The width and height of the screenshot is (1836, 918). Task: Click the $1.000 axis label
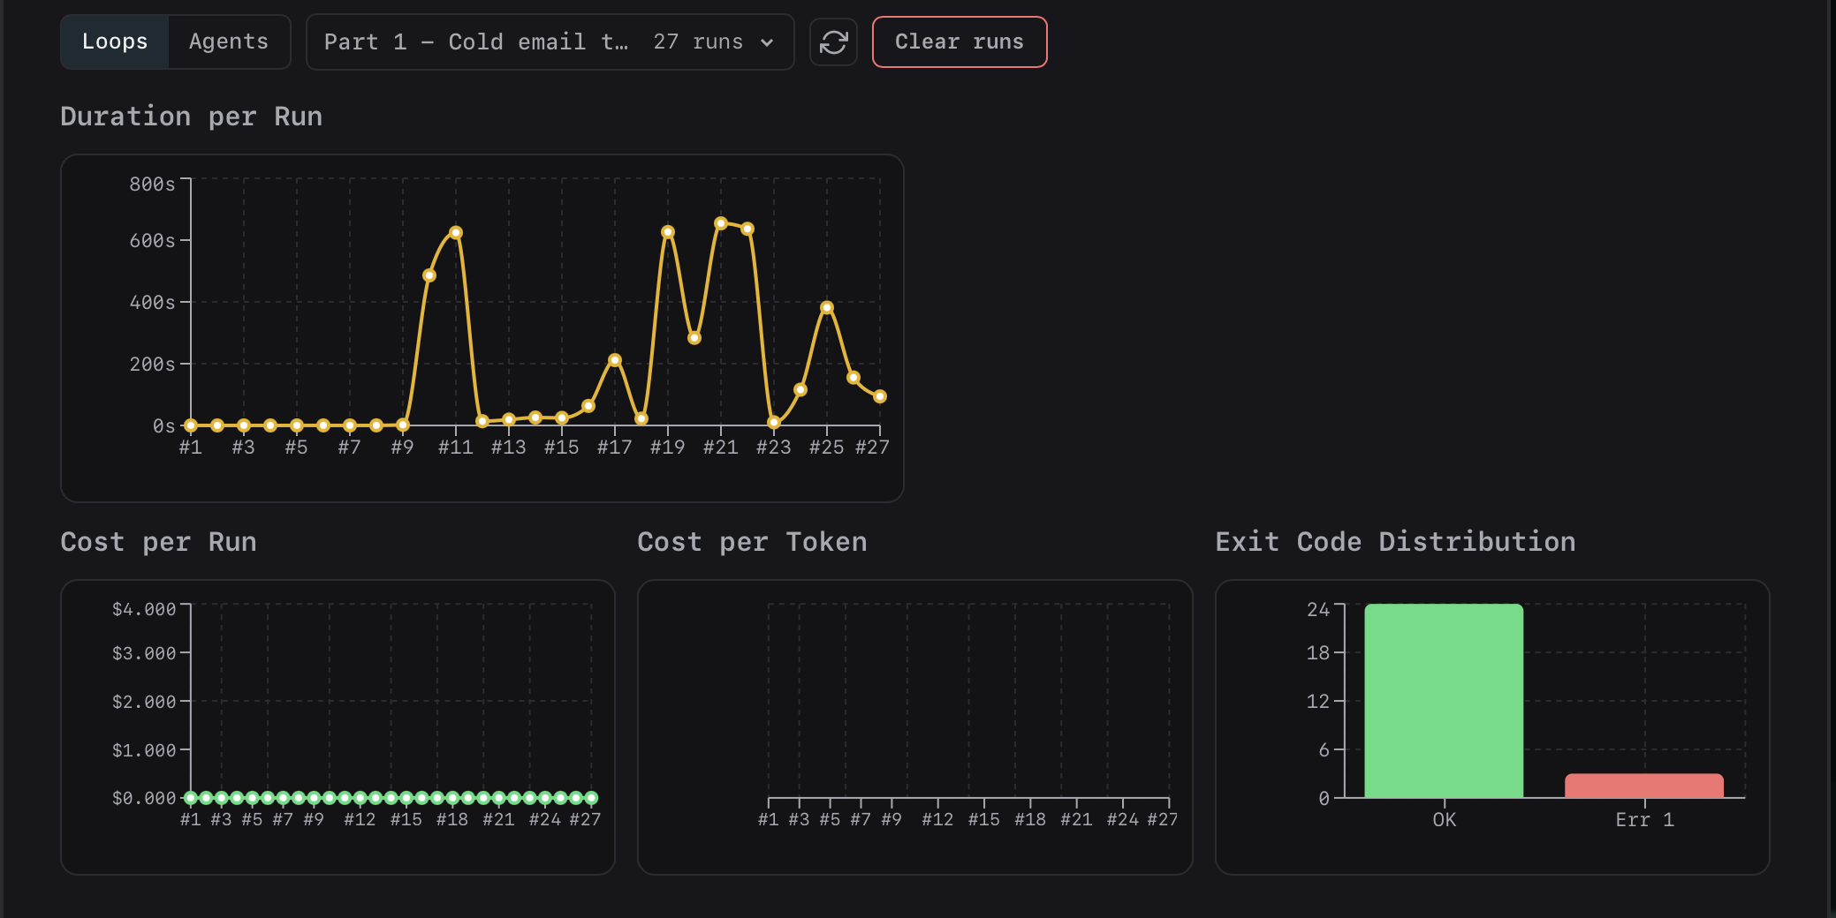click(144, 750)
